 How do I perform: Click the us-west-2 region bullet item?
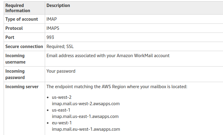[x=62, y=97]
